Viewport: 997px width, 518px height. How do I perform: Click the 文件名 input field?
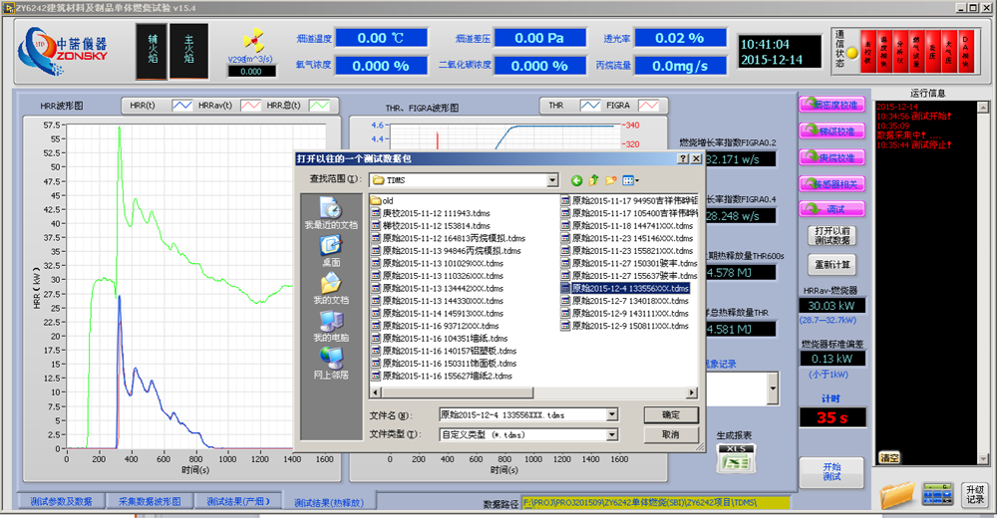tap(522, 415)
